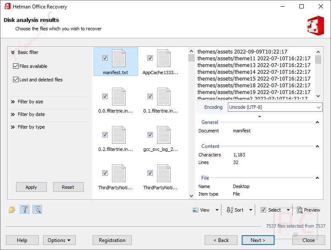Click the View picture icon
The width and height of the screenshot is (331, 250).
[195, 210]
